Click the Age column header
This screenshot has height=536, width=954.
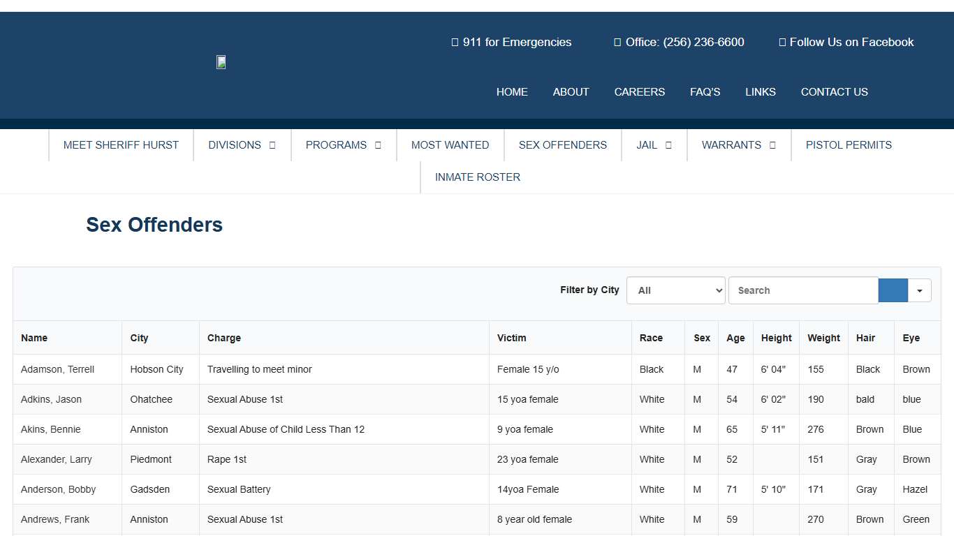tap(735, 338)
